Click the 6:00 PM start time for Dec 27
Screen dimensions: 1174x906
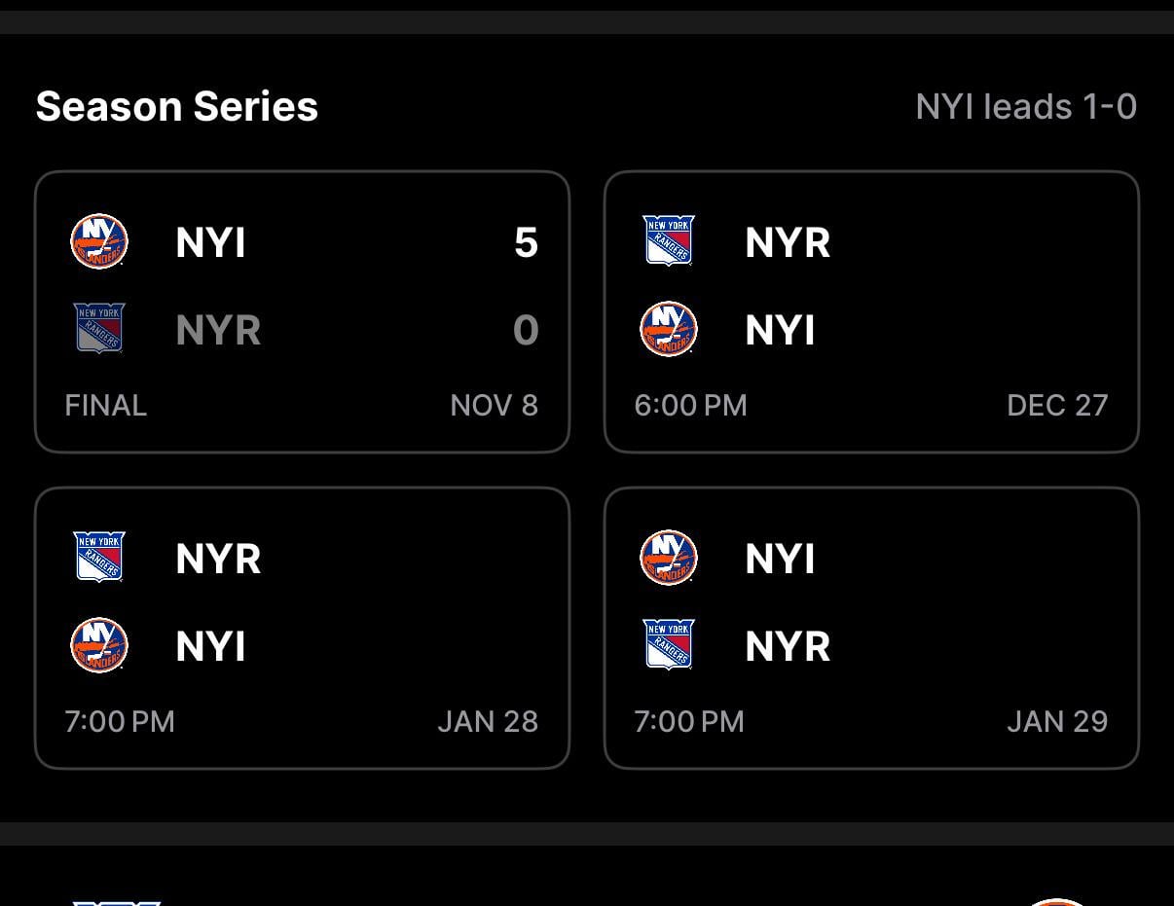[690, 405]
